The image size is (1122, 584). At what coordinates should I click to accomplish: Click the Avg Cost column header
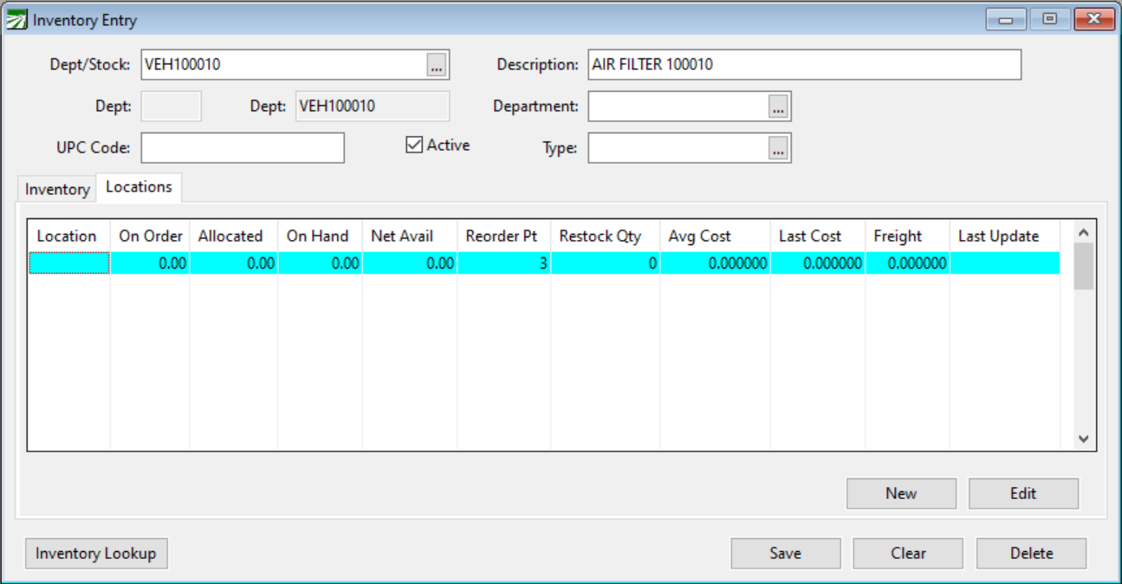pos(699,236)
